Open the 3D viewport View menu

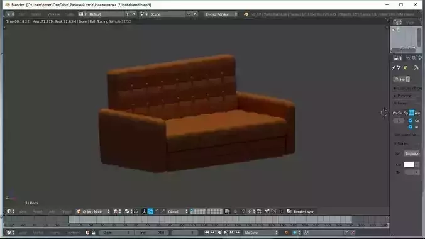[x=23, y=211]
